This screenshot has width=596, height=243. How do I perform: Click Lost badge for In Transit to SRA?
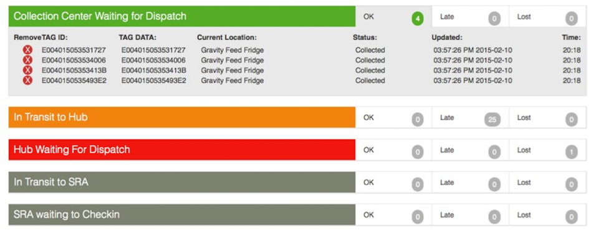click(571, 185)
